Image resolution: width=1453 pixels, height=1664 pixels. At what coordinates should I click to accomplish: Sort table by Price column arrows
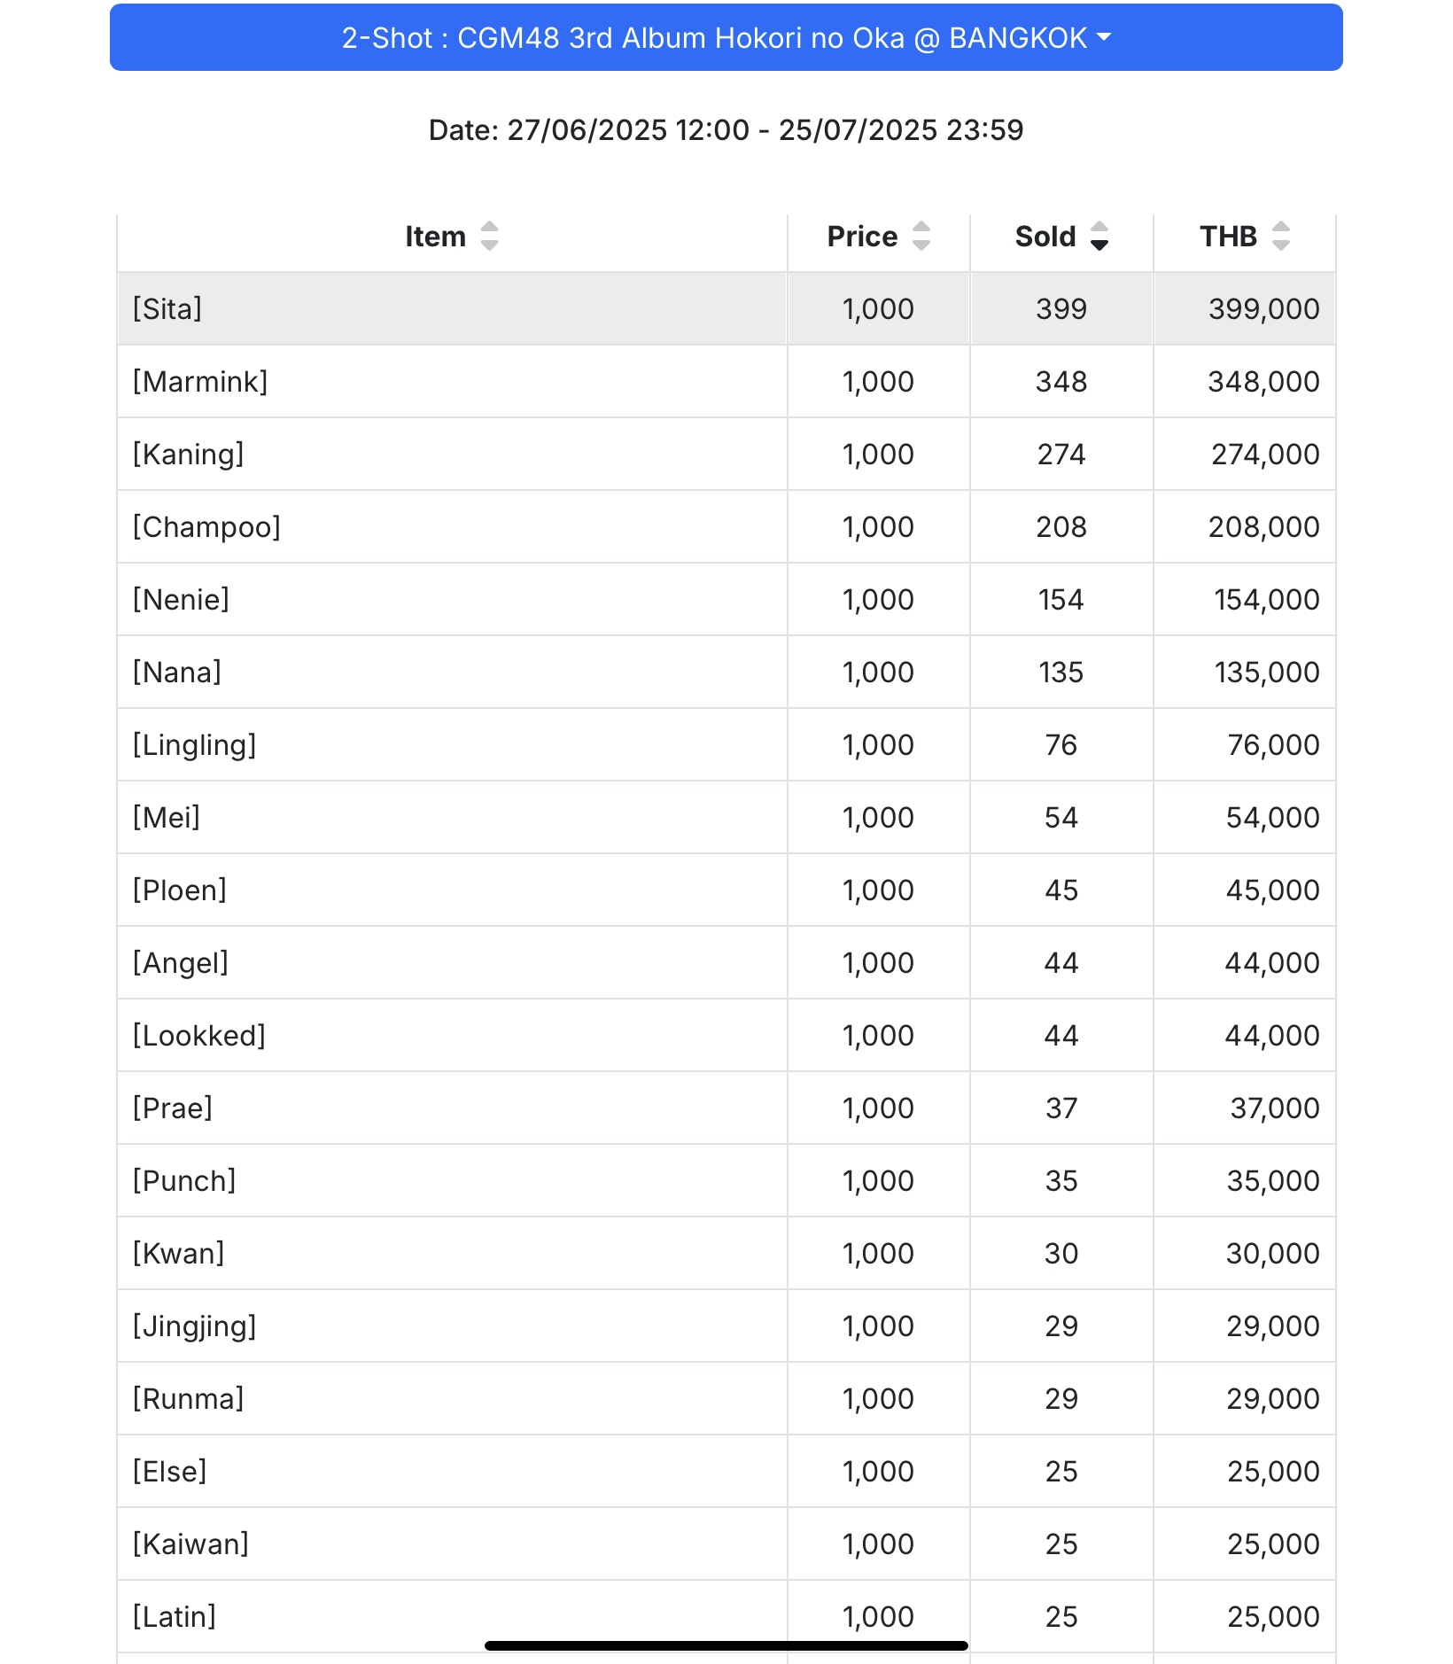coord(921,237)
